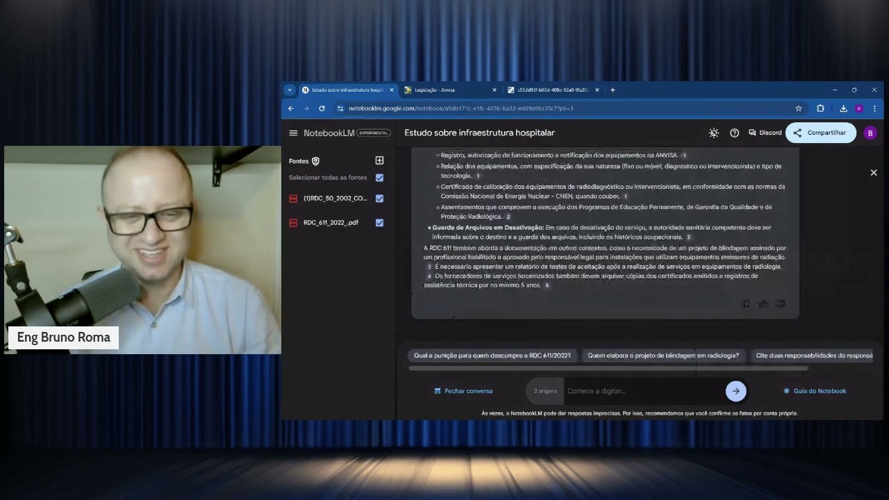Click the '2 origens' chip

pos(545,391)
